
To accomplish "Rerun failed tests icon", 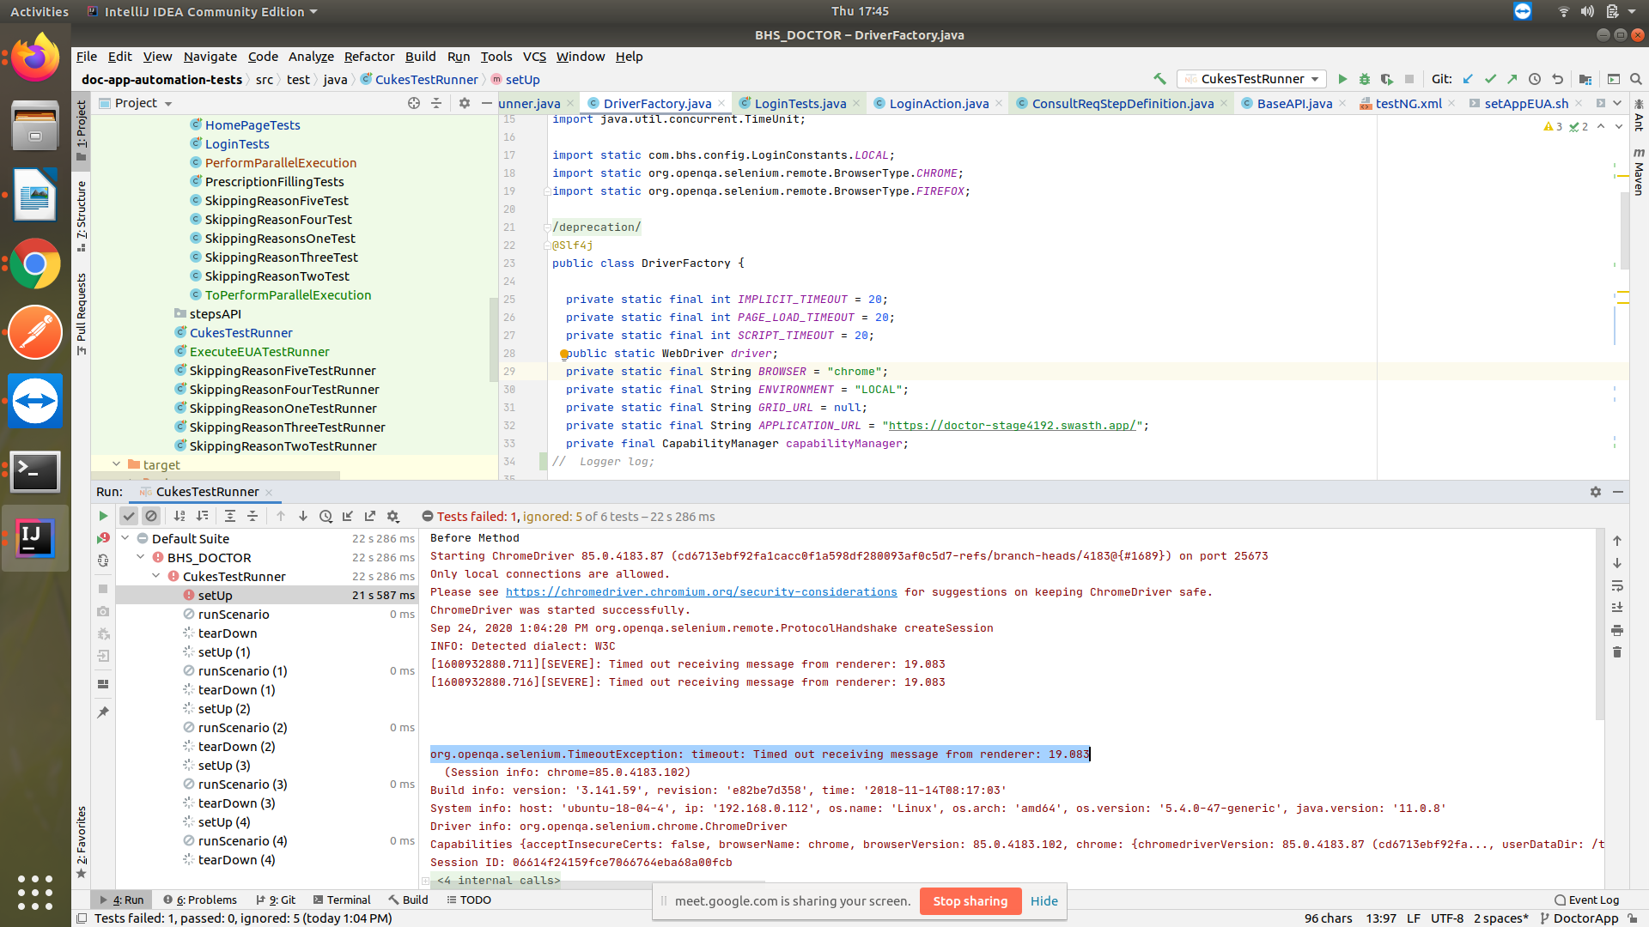I will [x=103, y=538].
